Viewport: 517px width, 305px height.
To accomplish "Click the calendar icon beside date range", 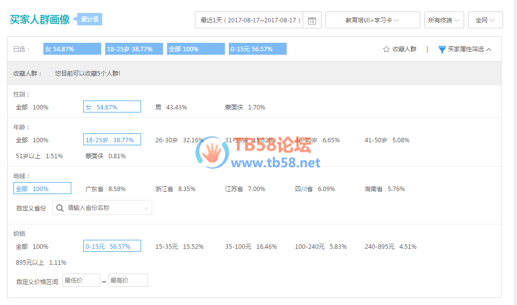I will pyautogui.click(x=312, y=20).
